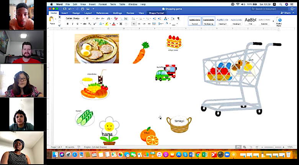Toggle Underline formatting
This screenshot has height=165, width=299.
point(77,24)
